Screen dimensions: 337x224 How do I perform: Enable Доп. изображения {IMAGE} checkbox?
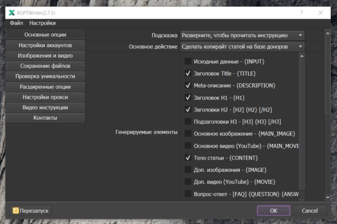188,170
